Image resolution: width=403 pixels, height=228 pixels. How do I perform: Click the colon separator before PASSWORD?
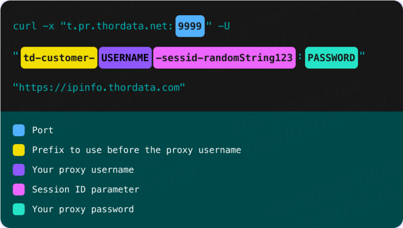coord(300,57)
